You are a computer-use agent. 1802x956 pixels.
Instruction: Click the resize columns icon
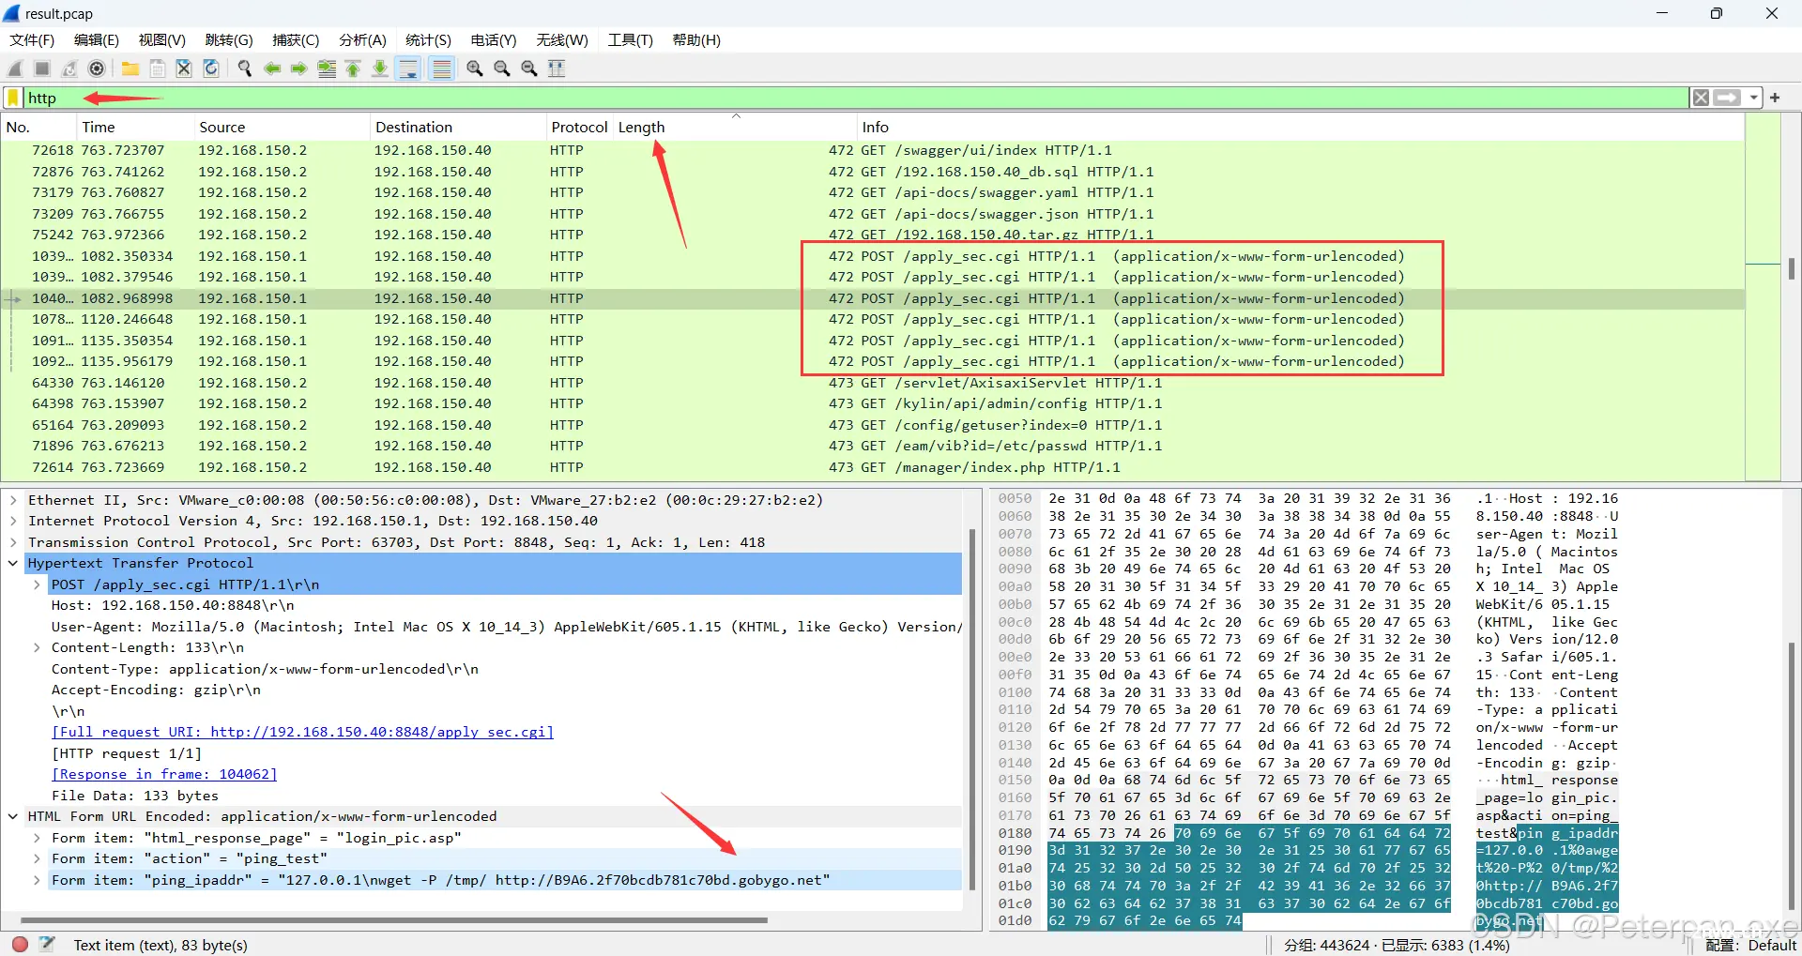[x=557, y=68]
